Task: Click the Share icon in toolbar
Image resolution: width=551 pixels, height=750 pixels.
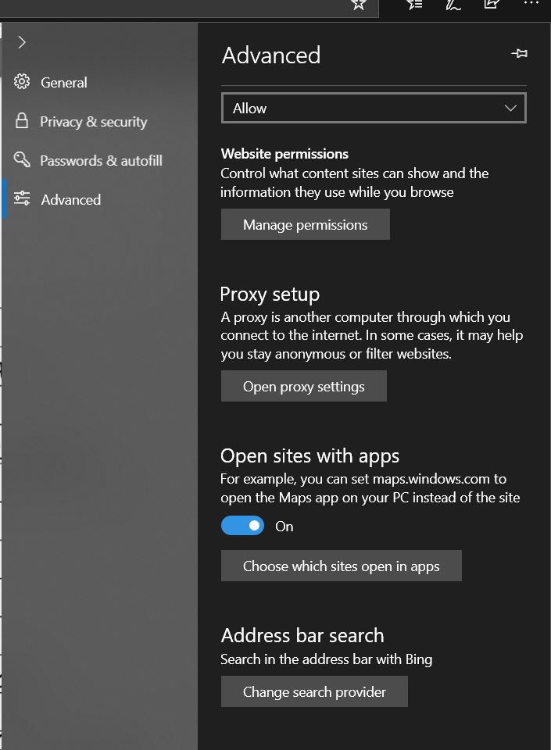Action: [492, 4]
